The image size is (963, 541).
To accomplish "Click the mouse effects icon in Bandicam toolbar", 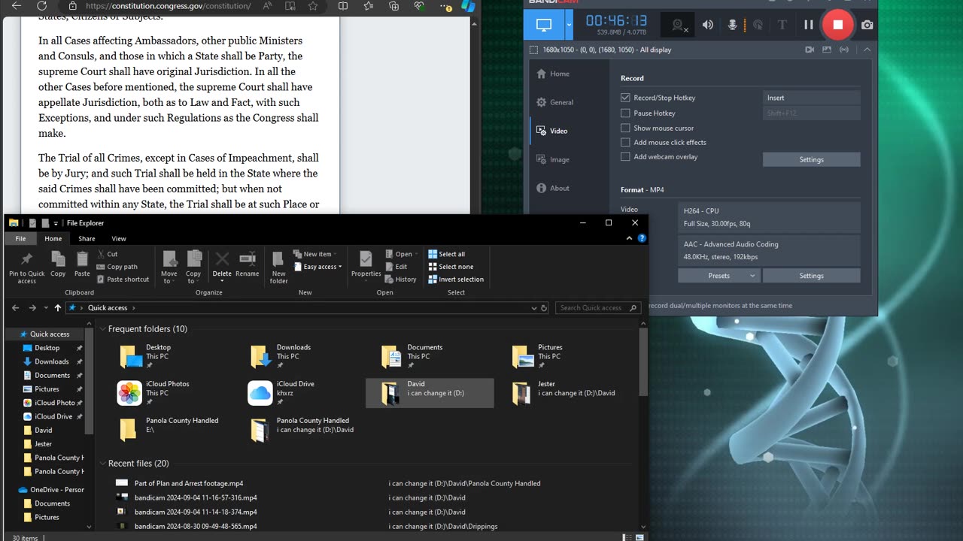I will tap(758, 25).
